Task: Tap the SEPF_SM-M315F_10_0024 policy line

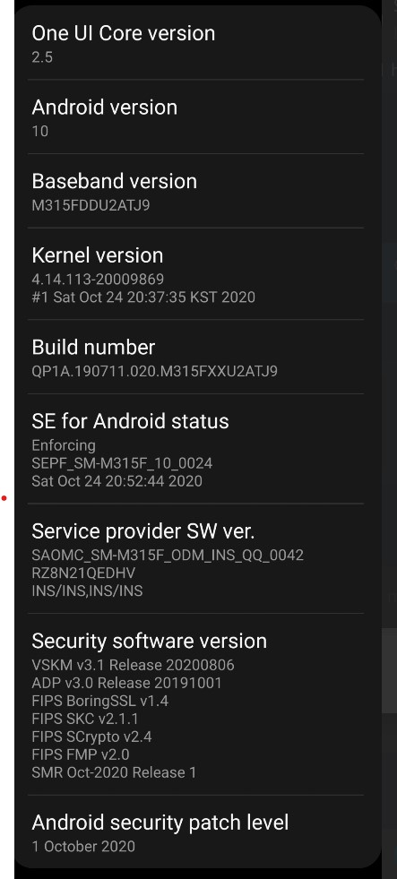Action: pyautogui.click(x=122, y=463)
